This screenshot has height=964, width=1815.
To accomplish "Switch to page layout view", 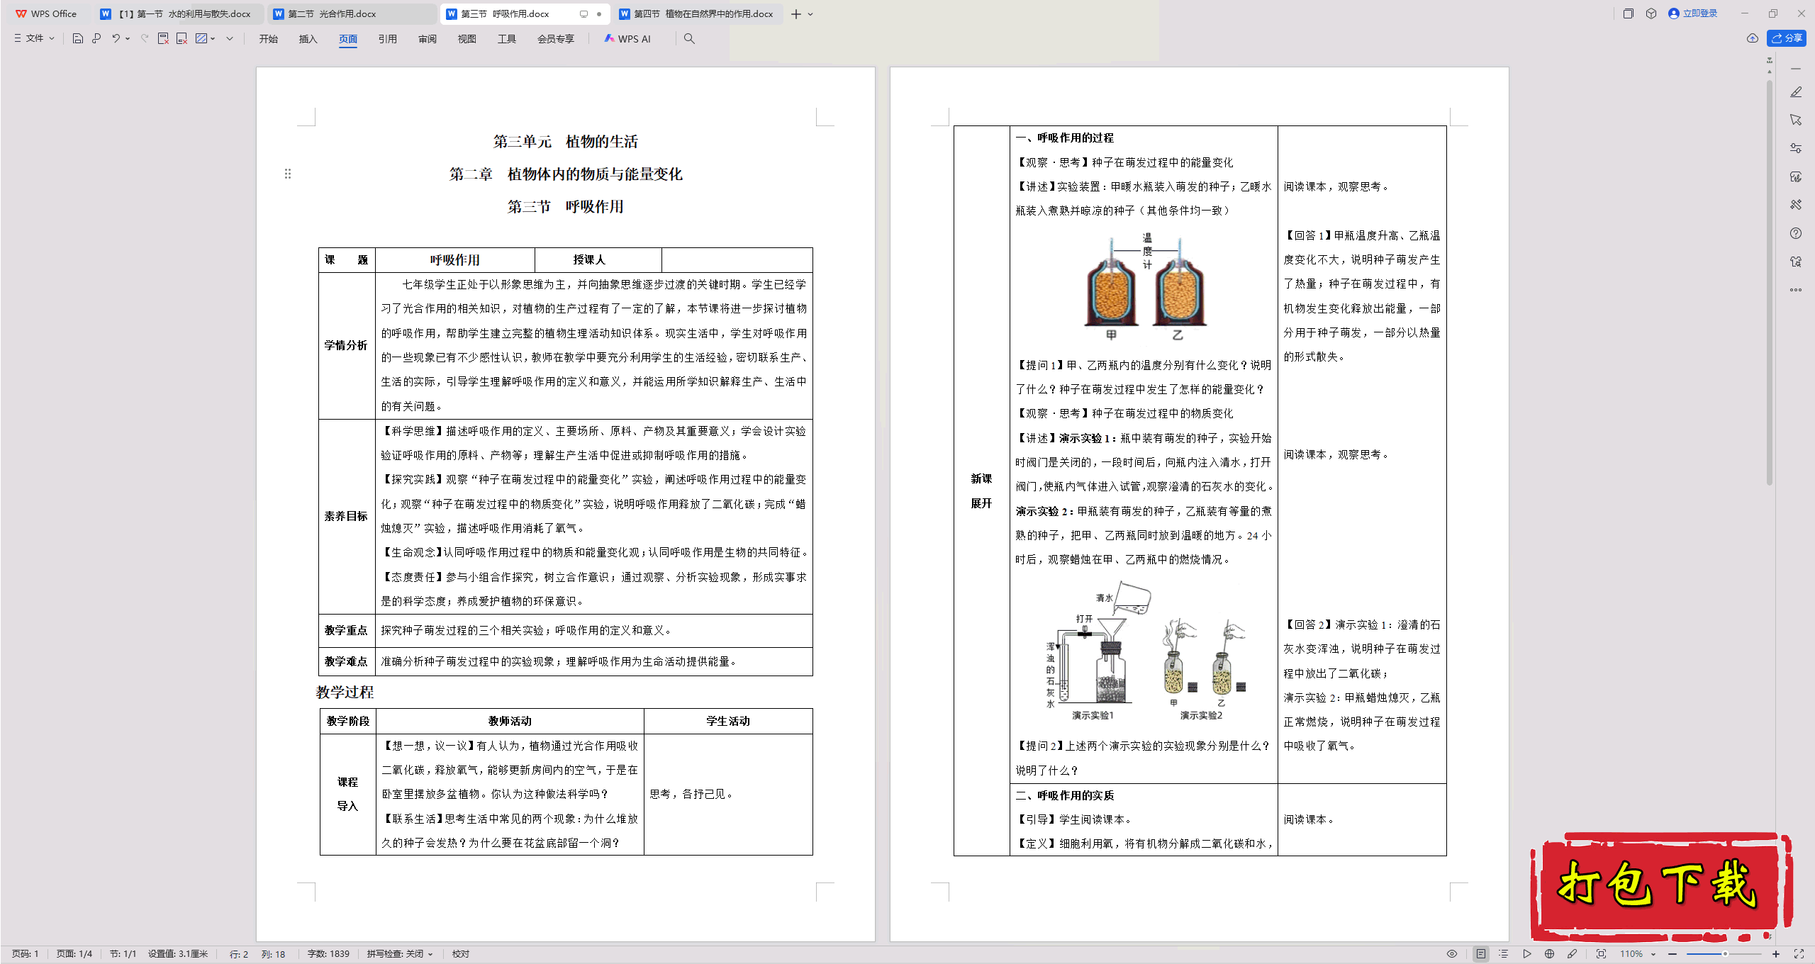I will [x=1481, y=954].
